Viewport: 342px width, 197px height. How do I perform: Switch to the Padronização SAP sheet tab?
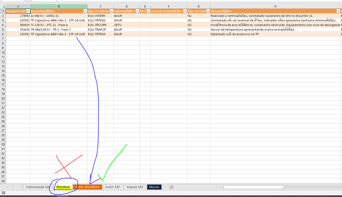(x=38, y=187)
